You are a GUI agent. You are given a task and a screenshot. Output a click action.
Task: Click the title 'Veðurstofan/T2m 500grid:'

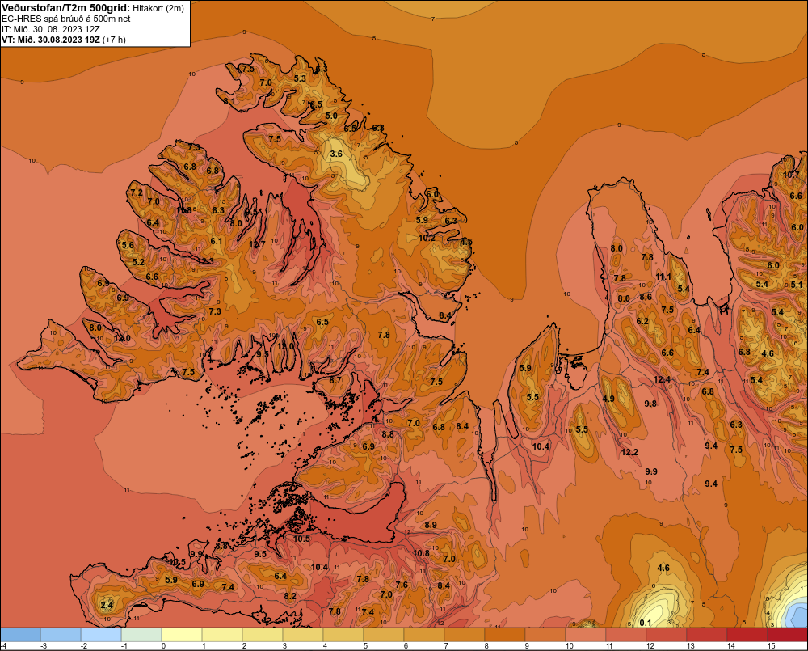[x=65, y=8]
